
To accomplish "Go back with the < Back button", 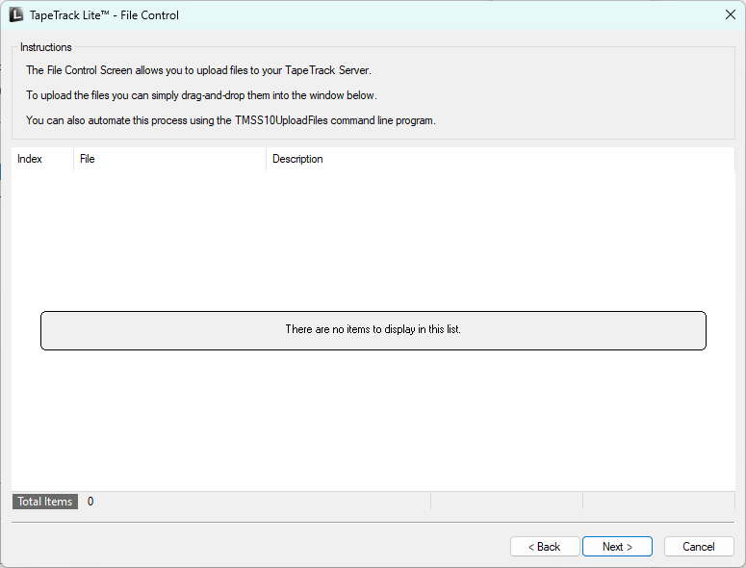I will pos(545,547).
